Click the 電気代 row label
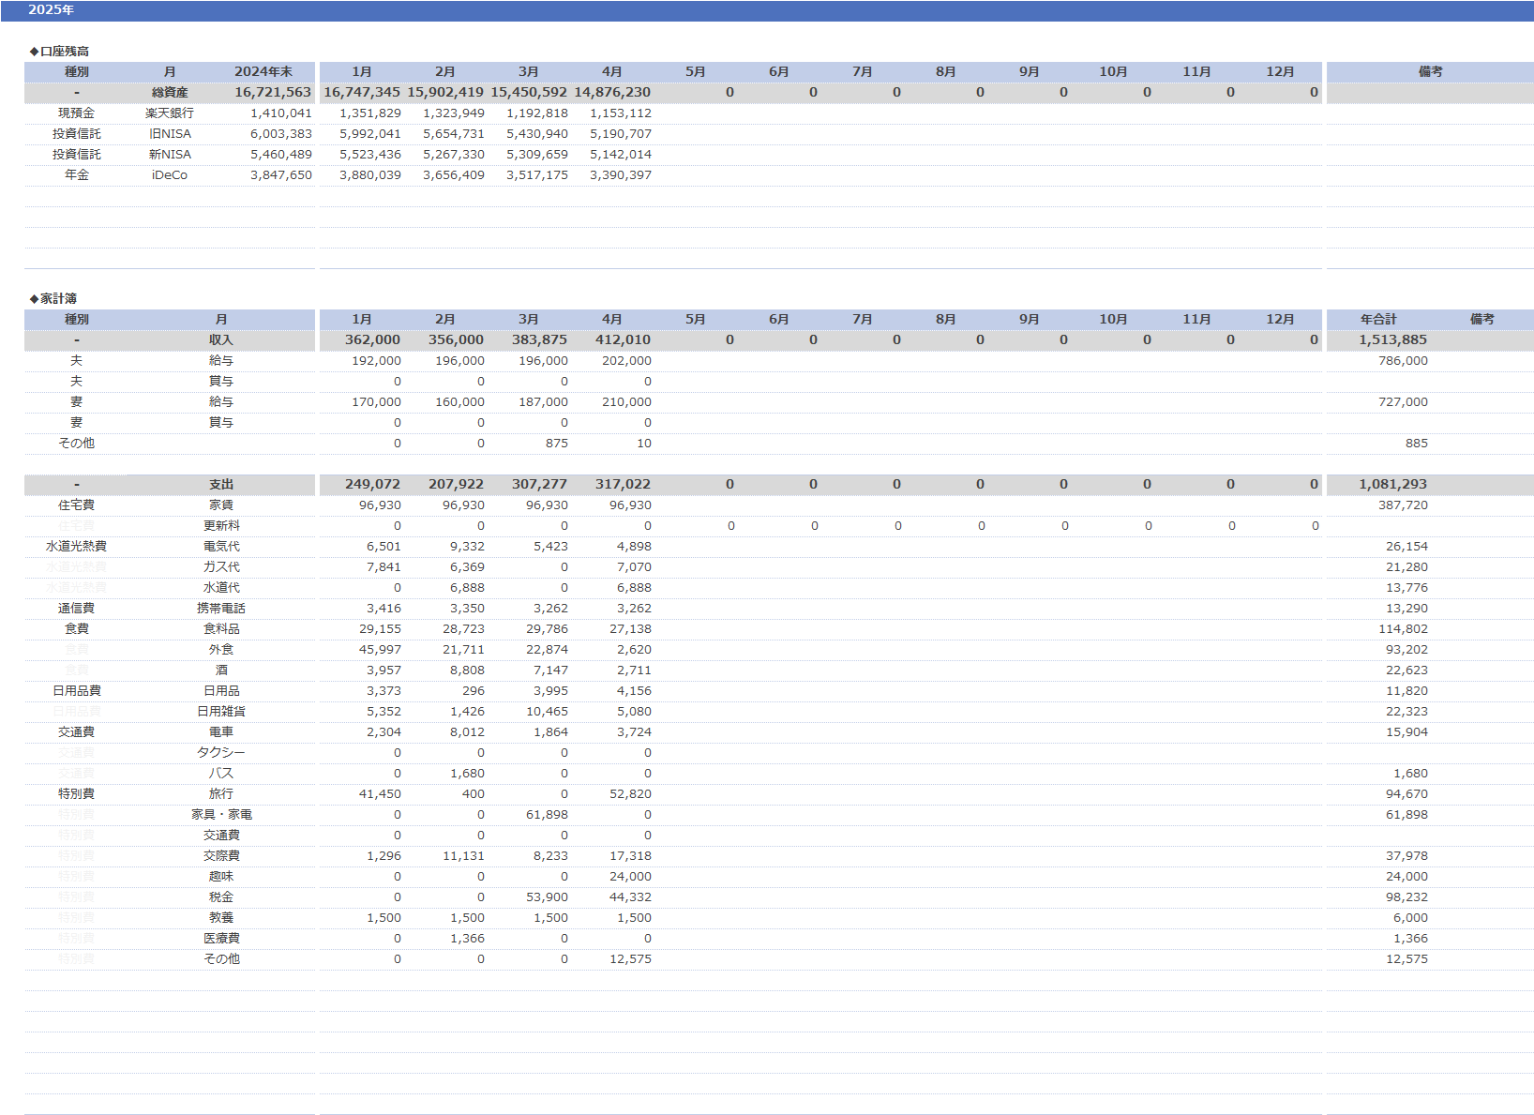This screenshot has height=1115, width=1534. pyautogui.click(x=221, y=547)
